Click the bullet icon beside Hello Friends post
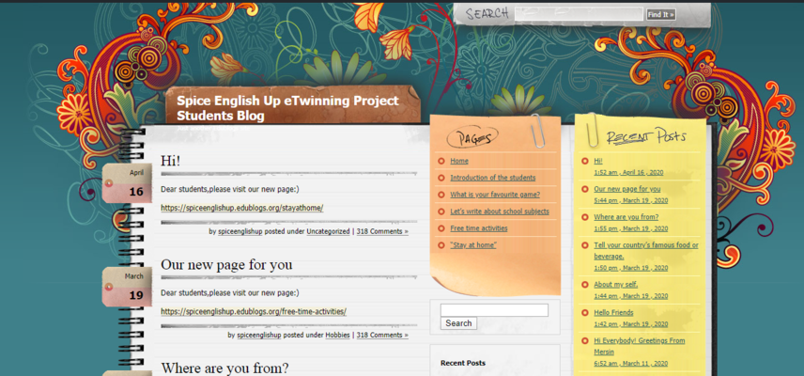Image resolution: width=804 pixels, height=376 pixels. point(585,313)
